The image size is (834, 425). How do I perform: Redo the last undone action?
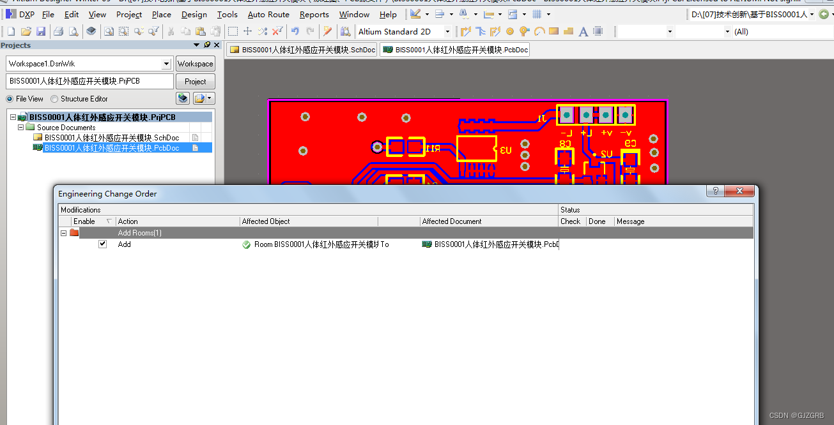click(310, 31)
